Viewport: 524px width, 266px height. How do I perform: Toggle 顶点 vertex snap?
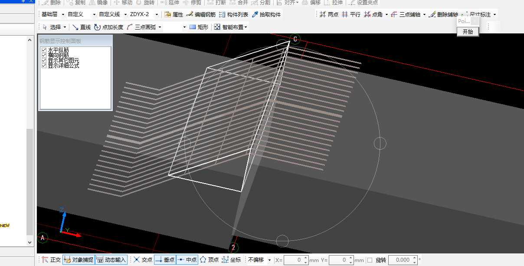(209, 260)
